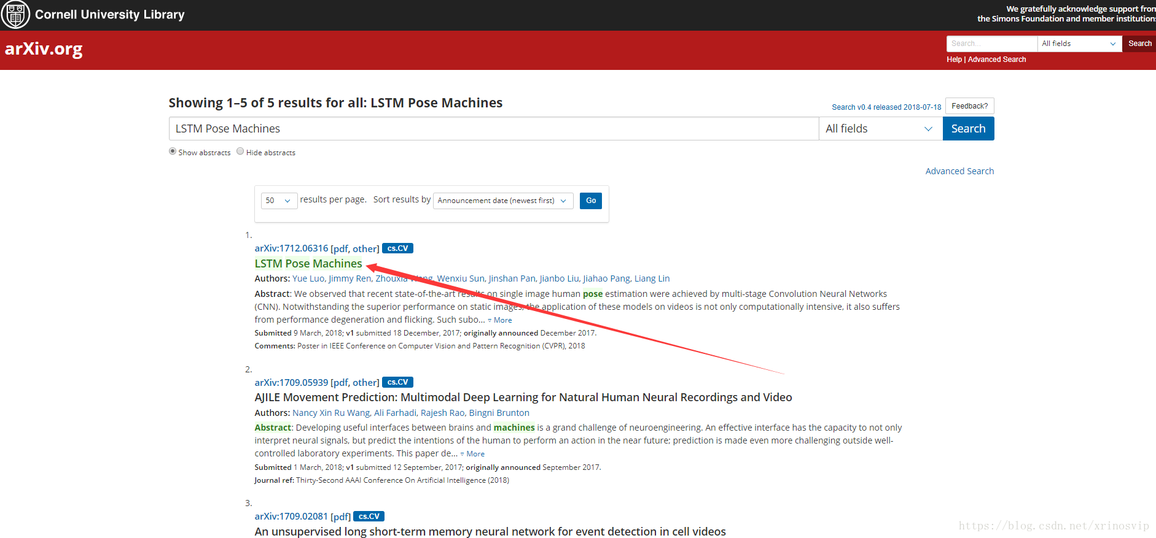Open author Jiahao Pang's link

(606, 279)
